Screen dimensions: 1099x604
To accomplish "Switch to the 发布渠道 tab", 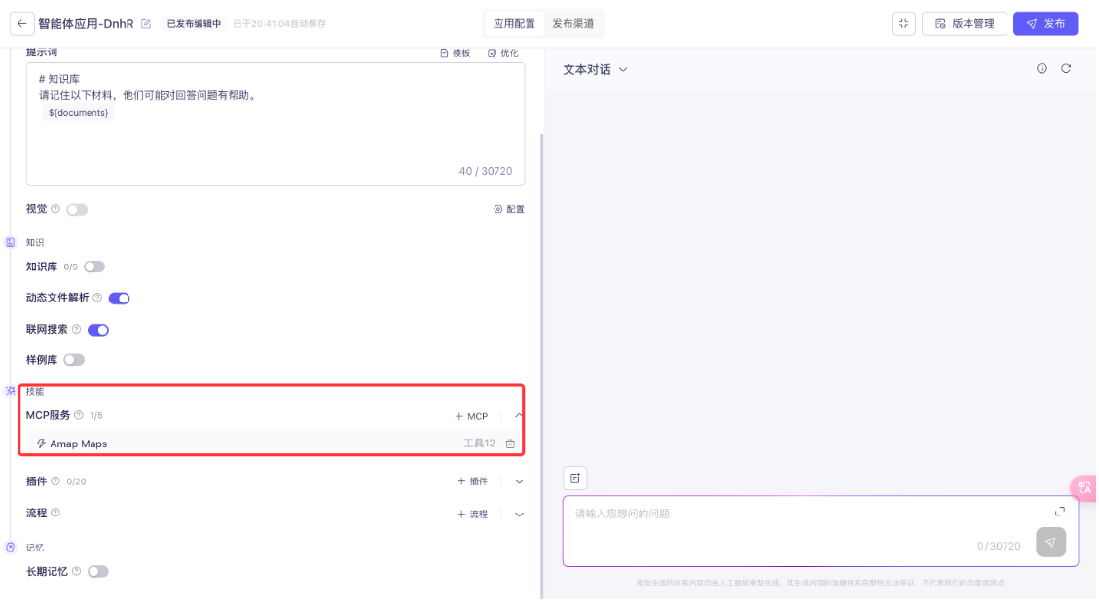I will coord(572,24).
